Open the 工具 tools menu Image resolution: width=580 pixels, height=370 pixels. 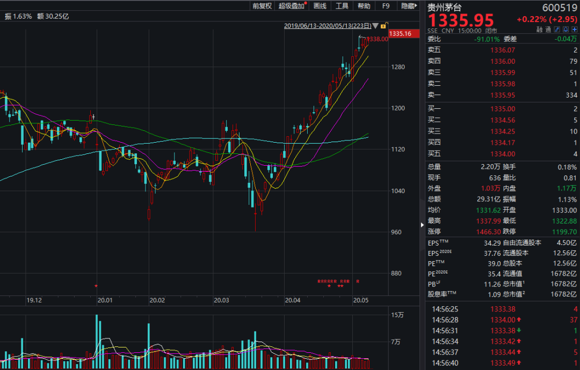click(x=342, y=6)
